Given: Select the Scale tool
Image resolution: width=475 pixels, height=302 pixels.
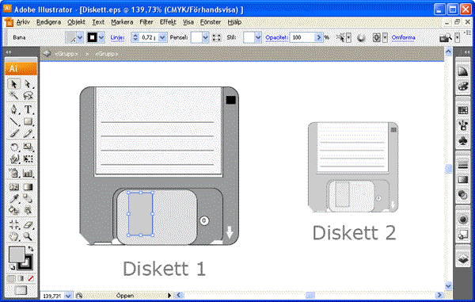Looking at the screenshot, I should coord(28,147).
